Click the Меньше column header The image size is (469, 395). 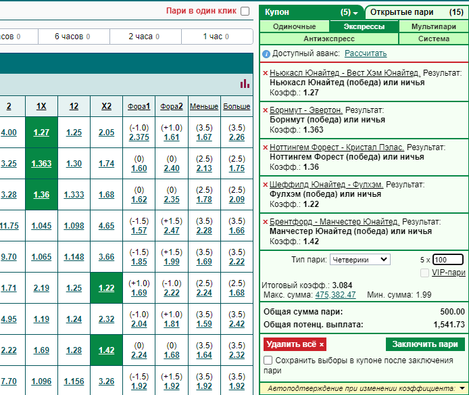[204, 106]
